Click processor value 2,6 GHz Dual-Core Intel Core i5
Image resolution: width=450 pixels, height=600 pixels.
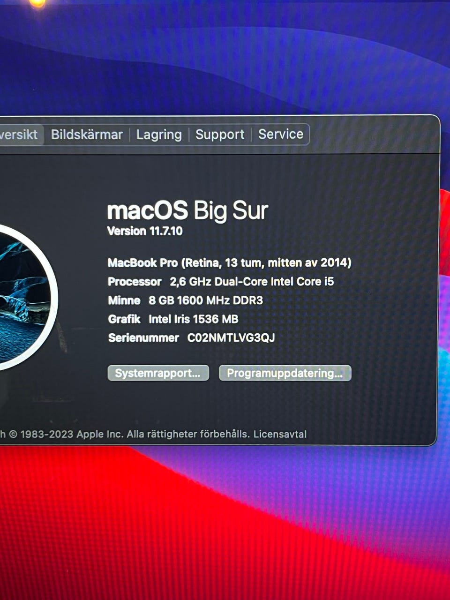pos(252,281)
